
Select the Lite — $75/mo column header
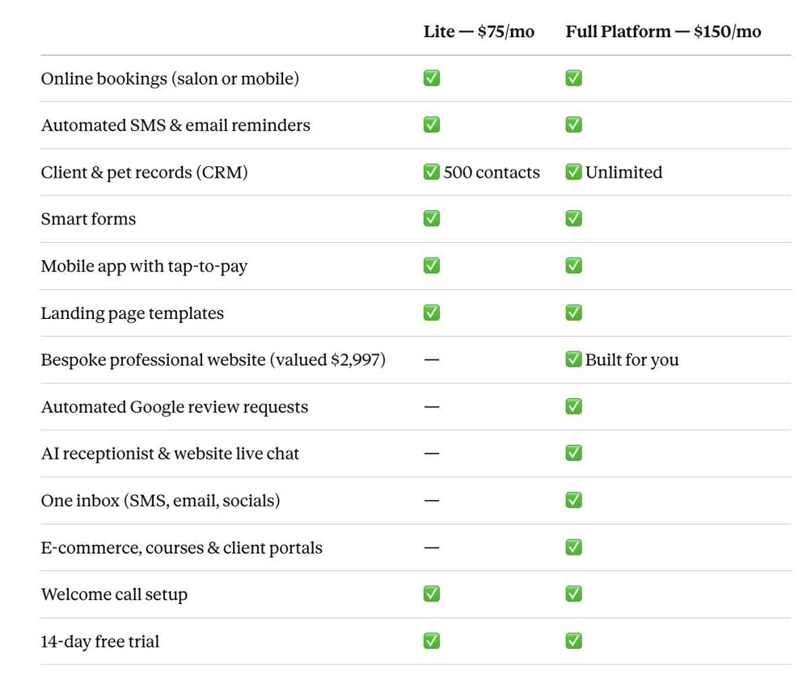tap(479, 32)
